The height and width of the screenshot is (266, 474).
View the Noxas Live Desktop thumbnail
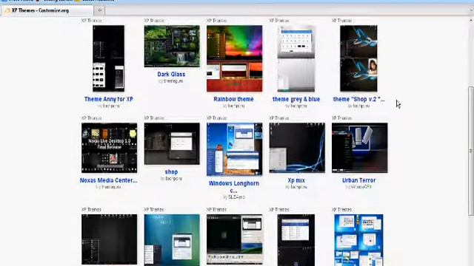click(109, 148)
